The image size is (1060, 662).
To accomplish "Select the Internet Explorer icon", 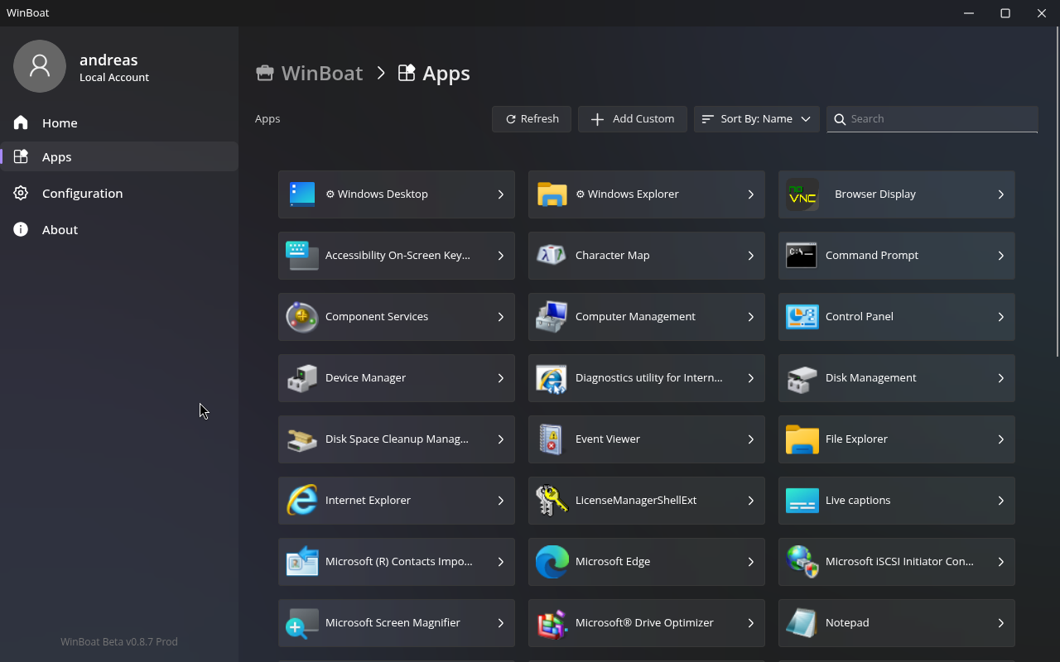I will pyautogui.click(x=301, y=501).
